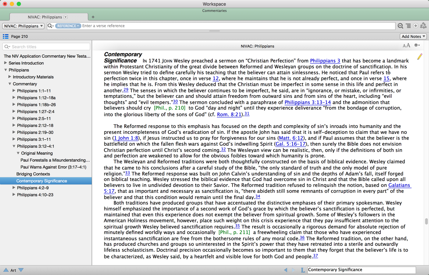Select Philippians 2:19–30 in the outline
Image resolution: width=429 pixels, height=275 pixels.
pyautogui.click(x=35, y=132)
